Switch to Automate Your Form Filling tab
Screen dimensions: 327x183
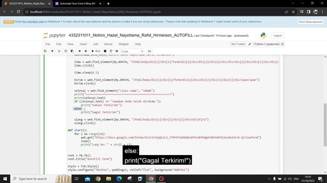coord(77,4)
